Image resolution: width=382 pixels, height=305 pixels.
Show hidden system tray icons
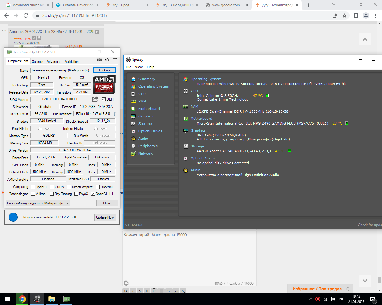[x=311, y=299]
